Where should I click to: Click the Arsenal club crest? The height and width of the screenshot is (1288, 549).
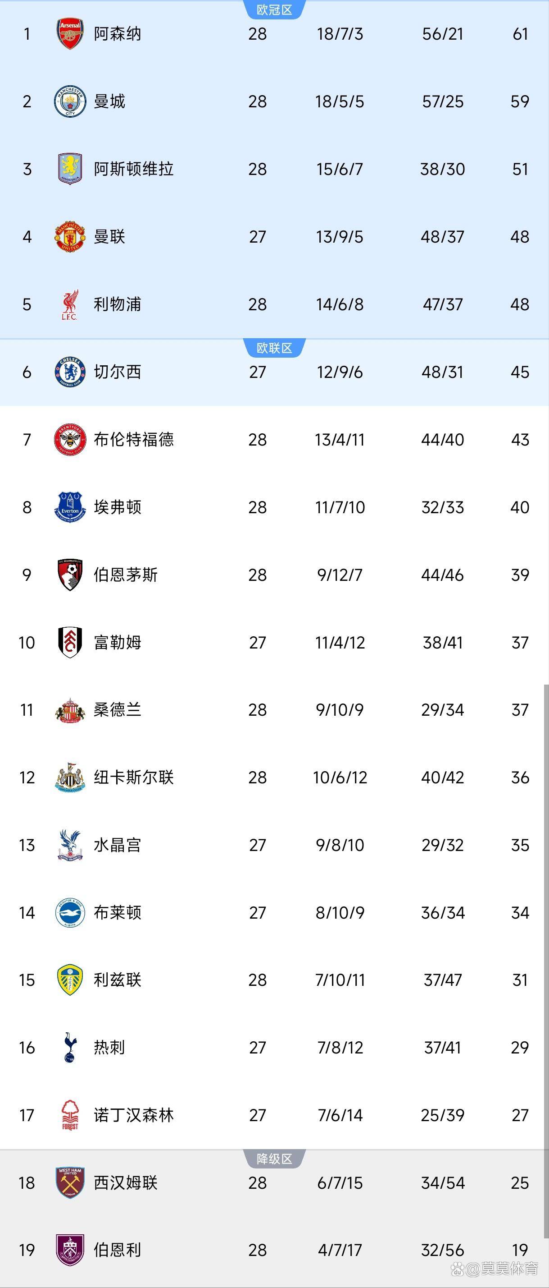pyautogui.click(x=70, y=33)
